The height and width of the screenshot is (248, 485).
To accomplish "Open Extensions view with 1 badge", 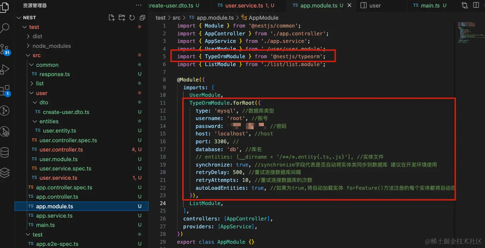I will tap(5, 91).
